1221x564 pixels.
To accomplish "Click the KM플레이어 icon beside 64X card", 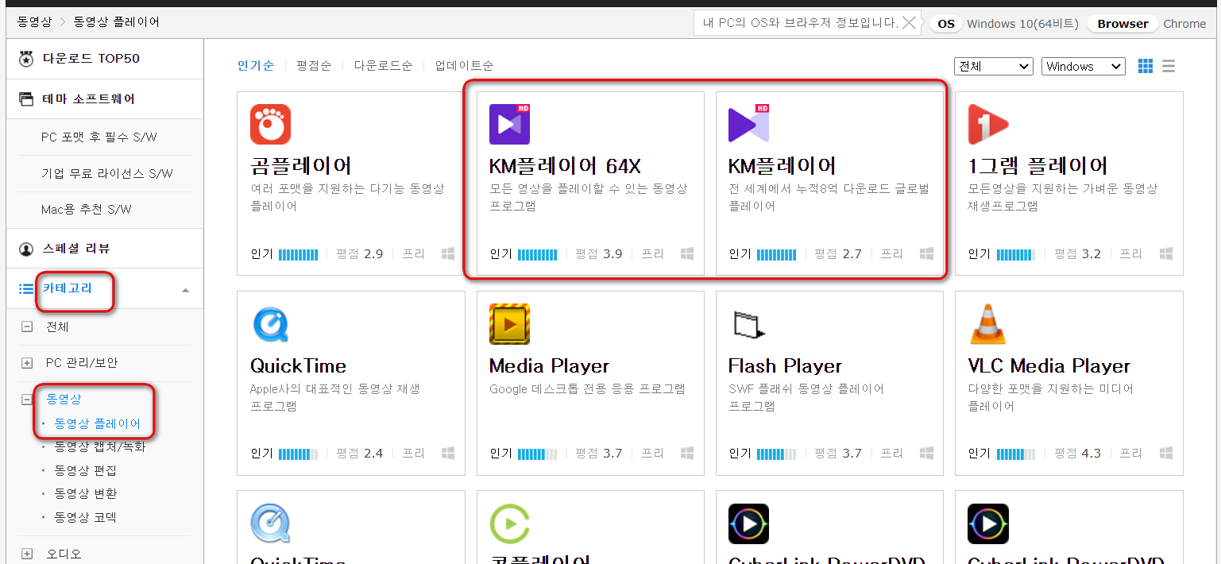I will pyautogui.click(x=749, y=125).
